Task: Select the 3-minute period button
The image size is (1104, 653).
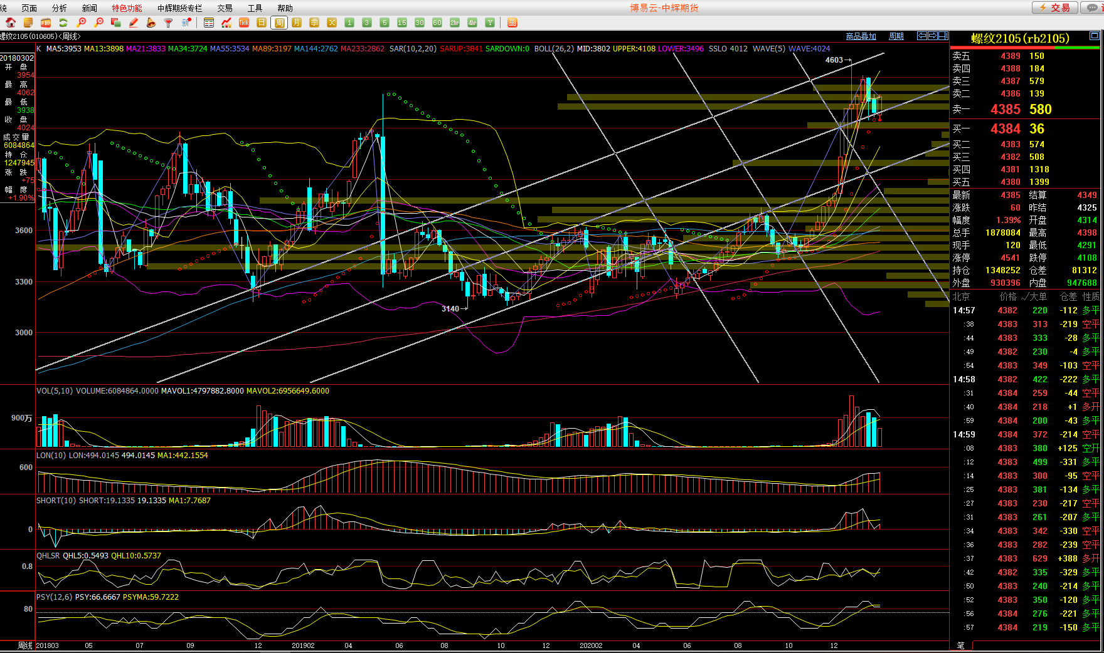Action: (367, 23)
